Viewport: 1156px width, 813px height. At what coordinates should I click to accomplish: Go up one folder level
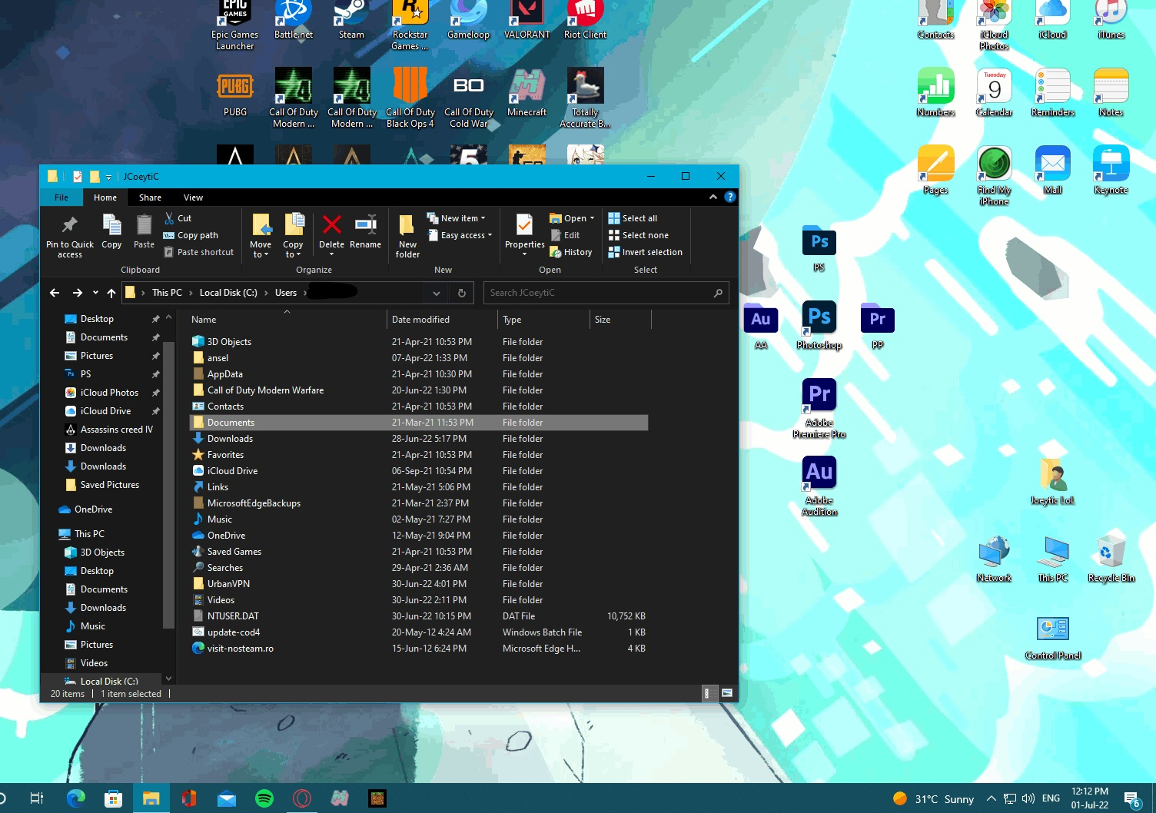(111, 293)
